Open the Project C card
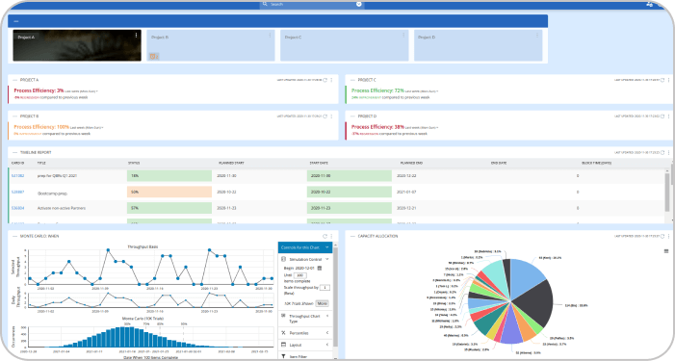This screenshot has width=675, height=361. coord(344,45)
